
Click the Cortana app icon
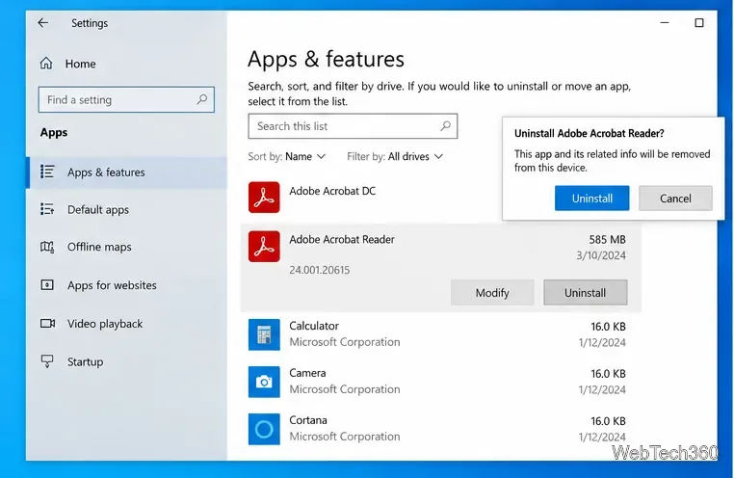(x=264, y=429)
